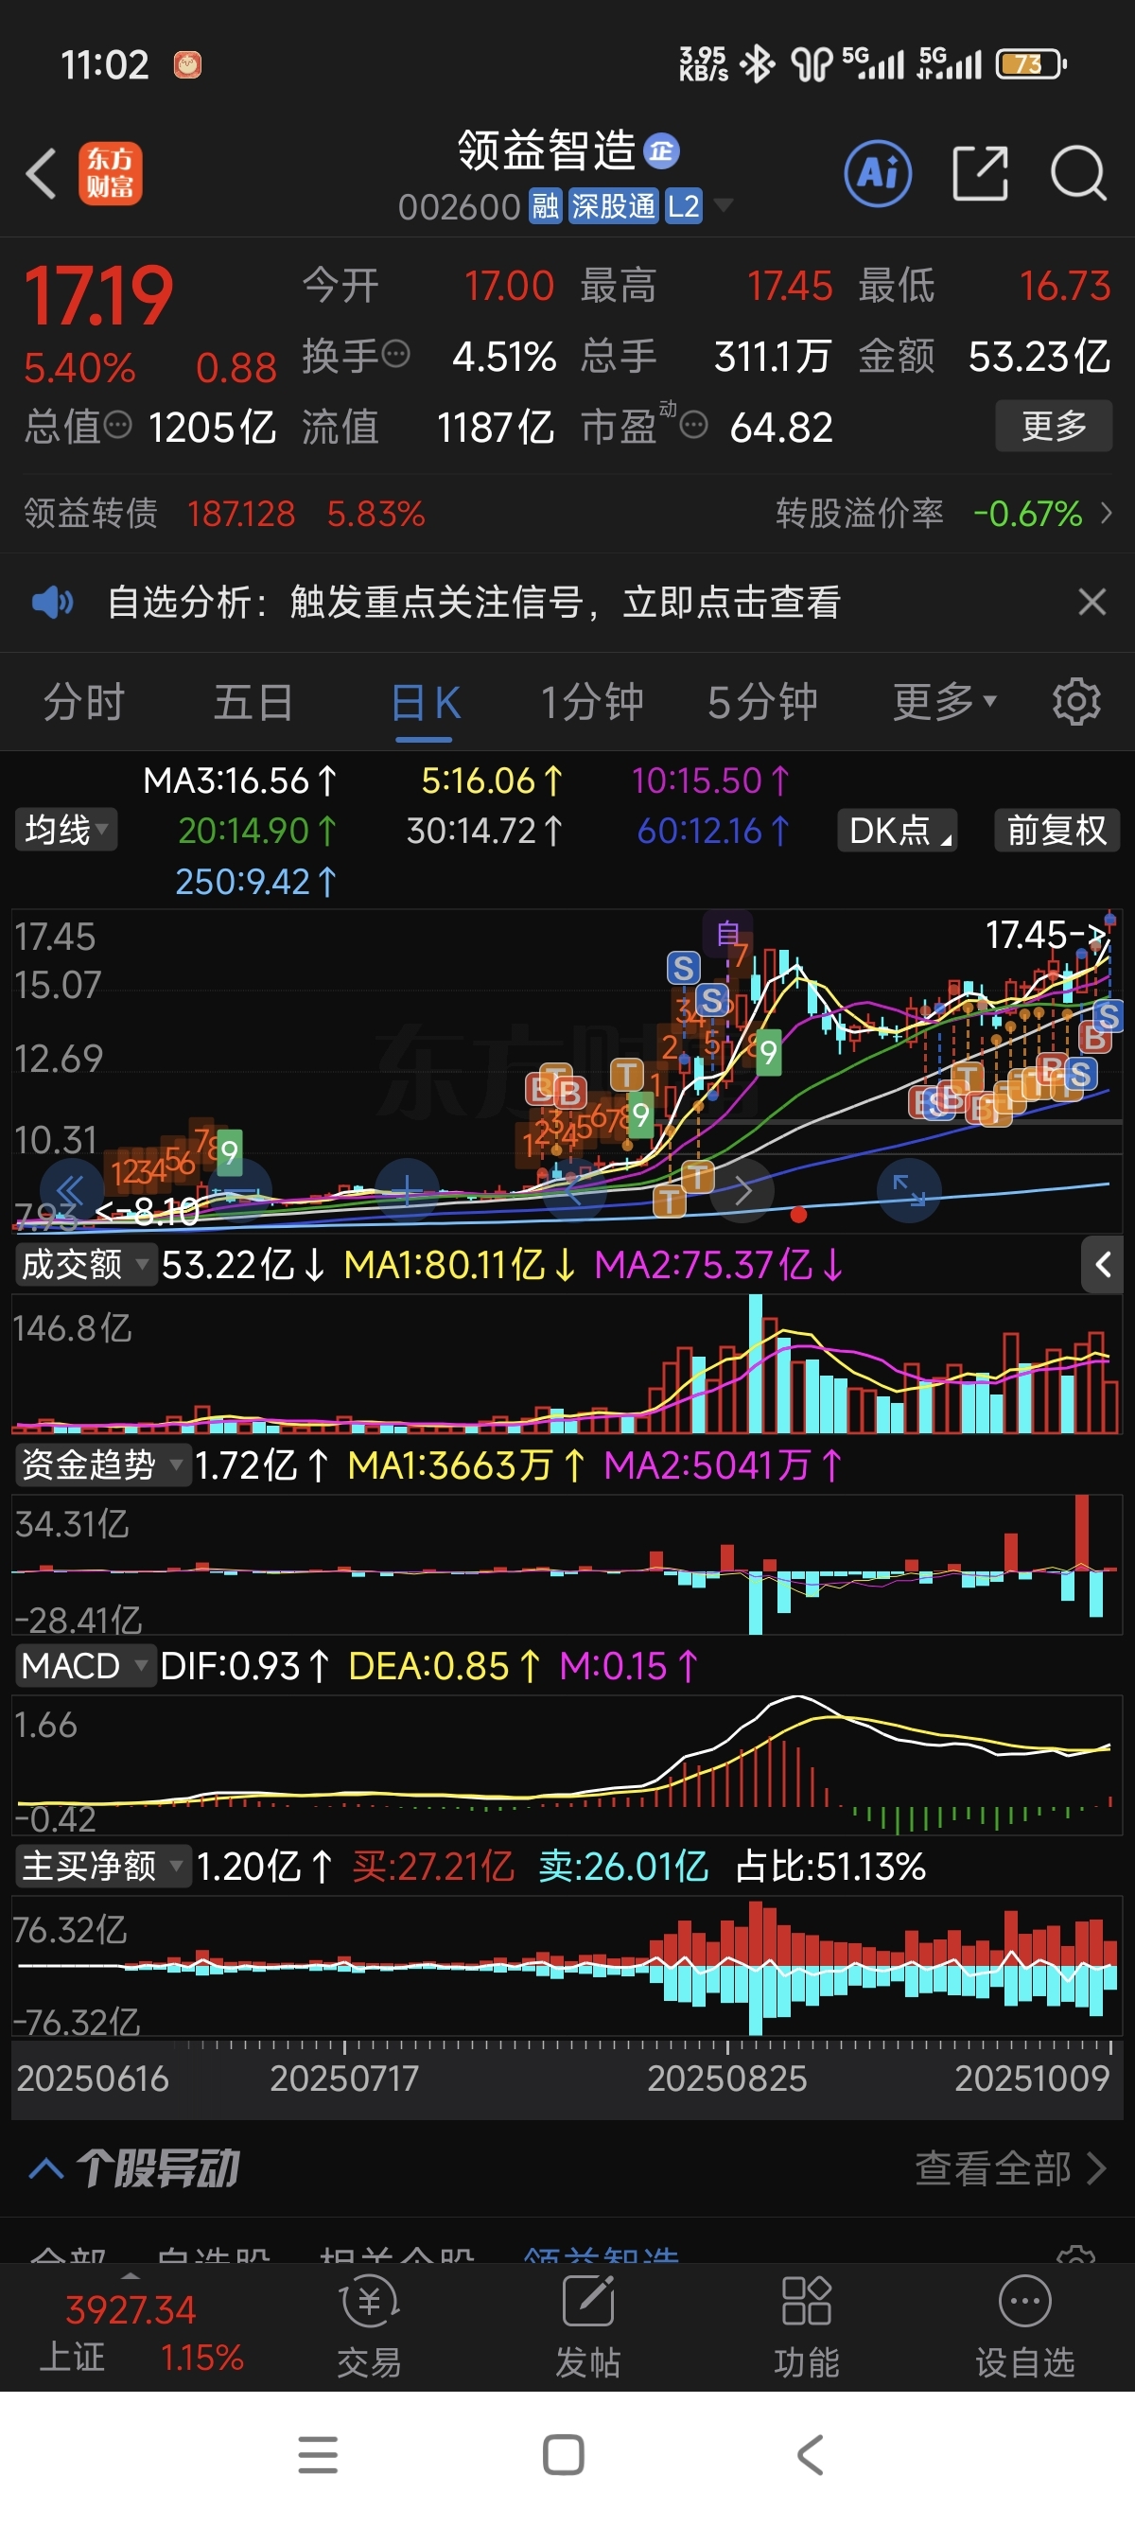Open the 领益转债 convertible bond row

(223, 513)
